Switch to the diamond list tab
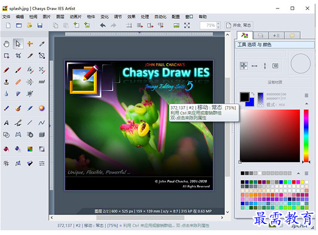 click(x=276, y=36)
